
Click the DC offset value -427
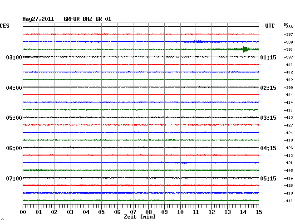pyautogui.click(x=288, y=125)
